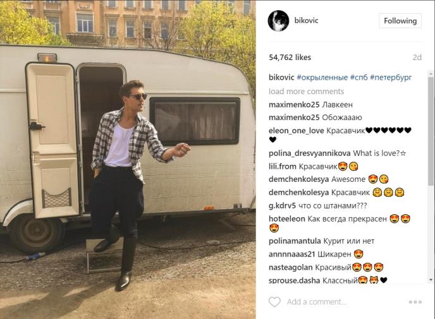This screenshot has height=319, width=435.
Task: Click the comments scrollbar thumb
Action: pos(431,131)
